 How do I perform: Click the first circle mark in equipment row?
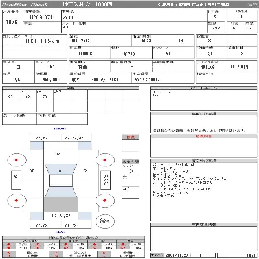tap(10, 97)
